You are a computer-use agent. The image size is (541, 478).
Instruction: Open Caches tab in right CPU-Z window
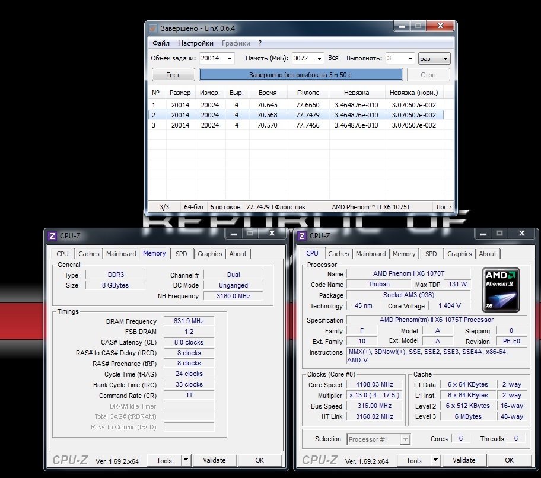[x=339, y=254]
